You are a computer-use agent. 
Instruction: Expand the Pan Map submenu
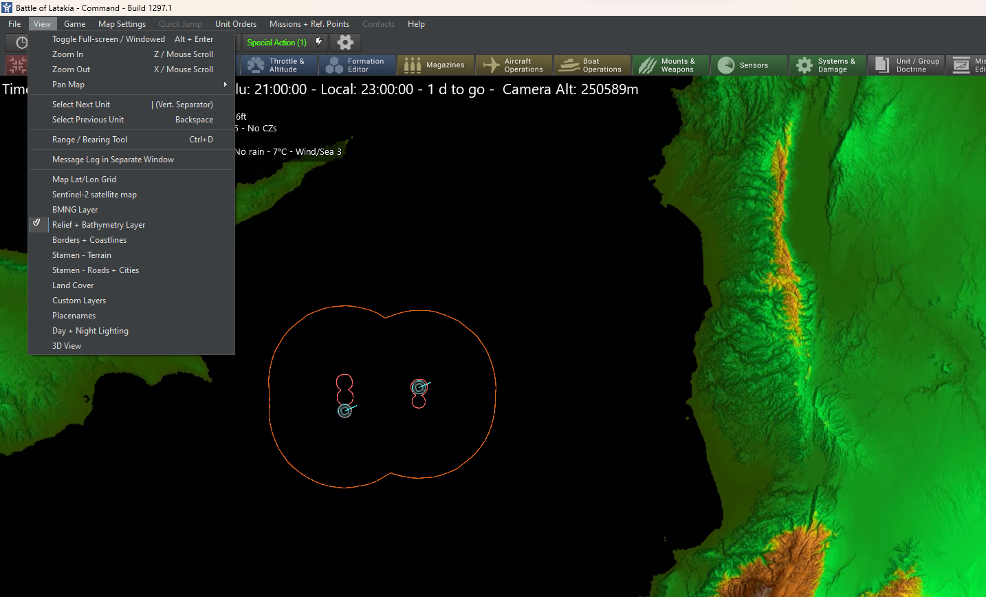coord(131,85)
